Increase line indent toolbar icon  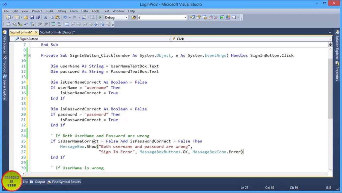click(46, 24)
